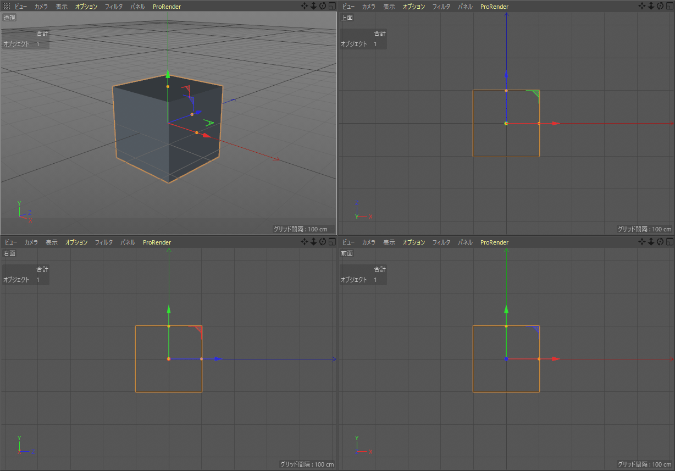This screenshot has width=675, height=471.
Task: Open ビュー menu in top (上面) viewport
Action: click(348, 7)
